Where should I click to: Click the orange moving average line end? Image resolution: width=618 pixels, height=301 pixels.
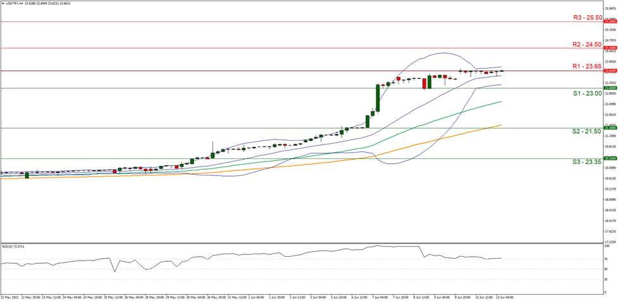[x=501, y=125]
